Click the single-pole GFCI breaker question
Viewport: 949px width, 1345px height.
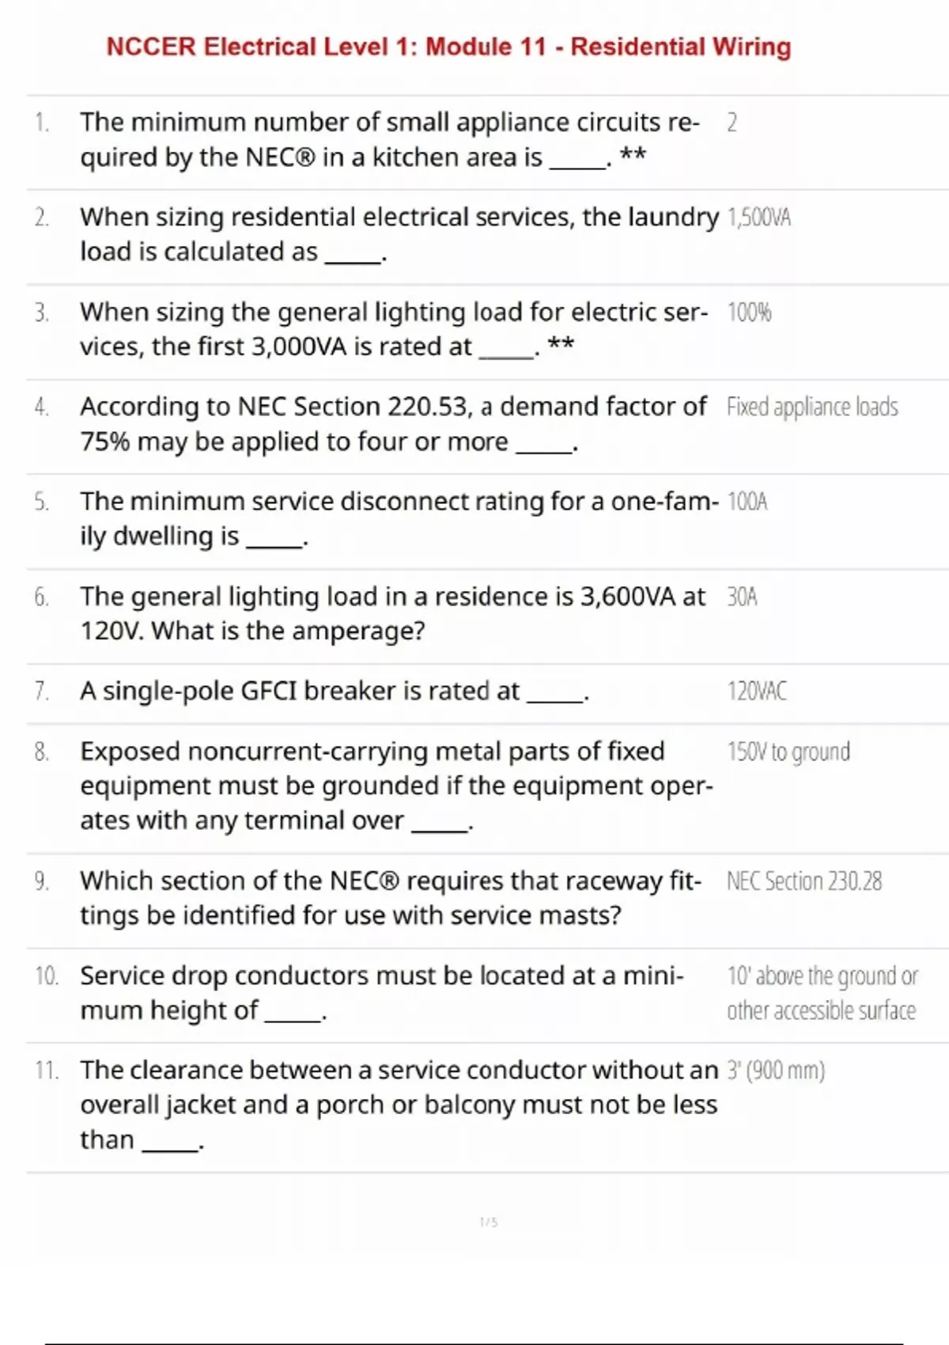pyautogui.click(x=334, y=691)
